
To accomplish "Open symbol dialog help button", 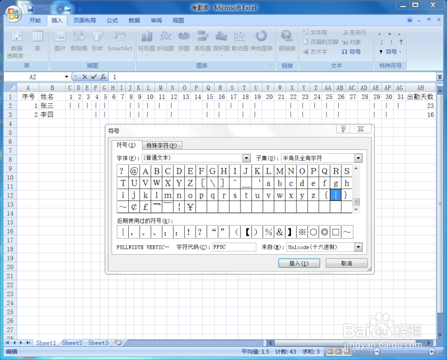I will pyautogui.click(x=343, y=129).
